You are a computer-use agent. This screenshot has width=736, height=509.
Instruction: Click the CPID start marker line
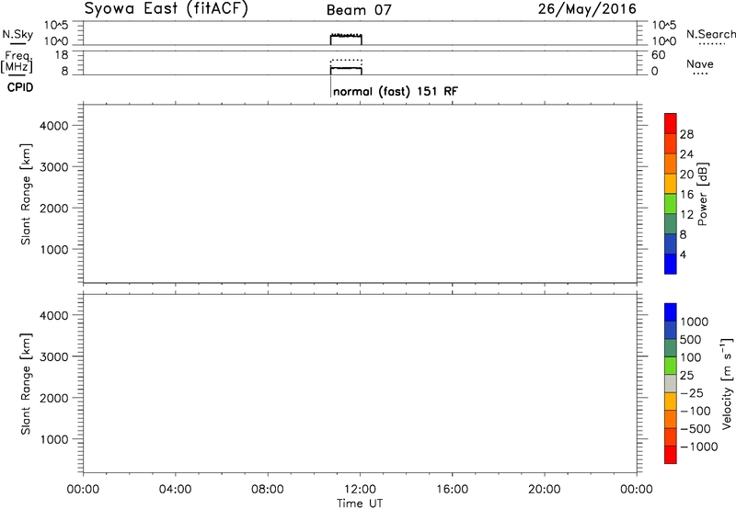[331, 87]
